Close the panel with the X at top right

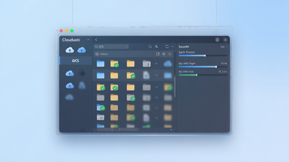[225, 40]
